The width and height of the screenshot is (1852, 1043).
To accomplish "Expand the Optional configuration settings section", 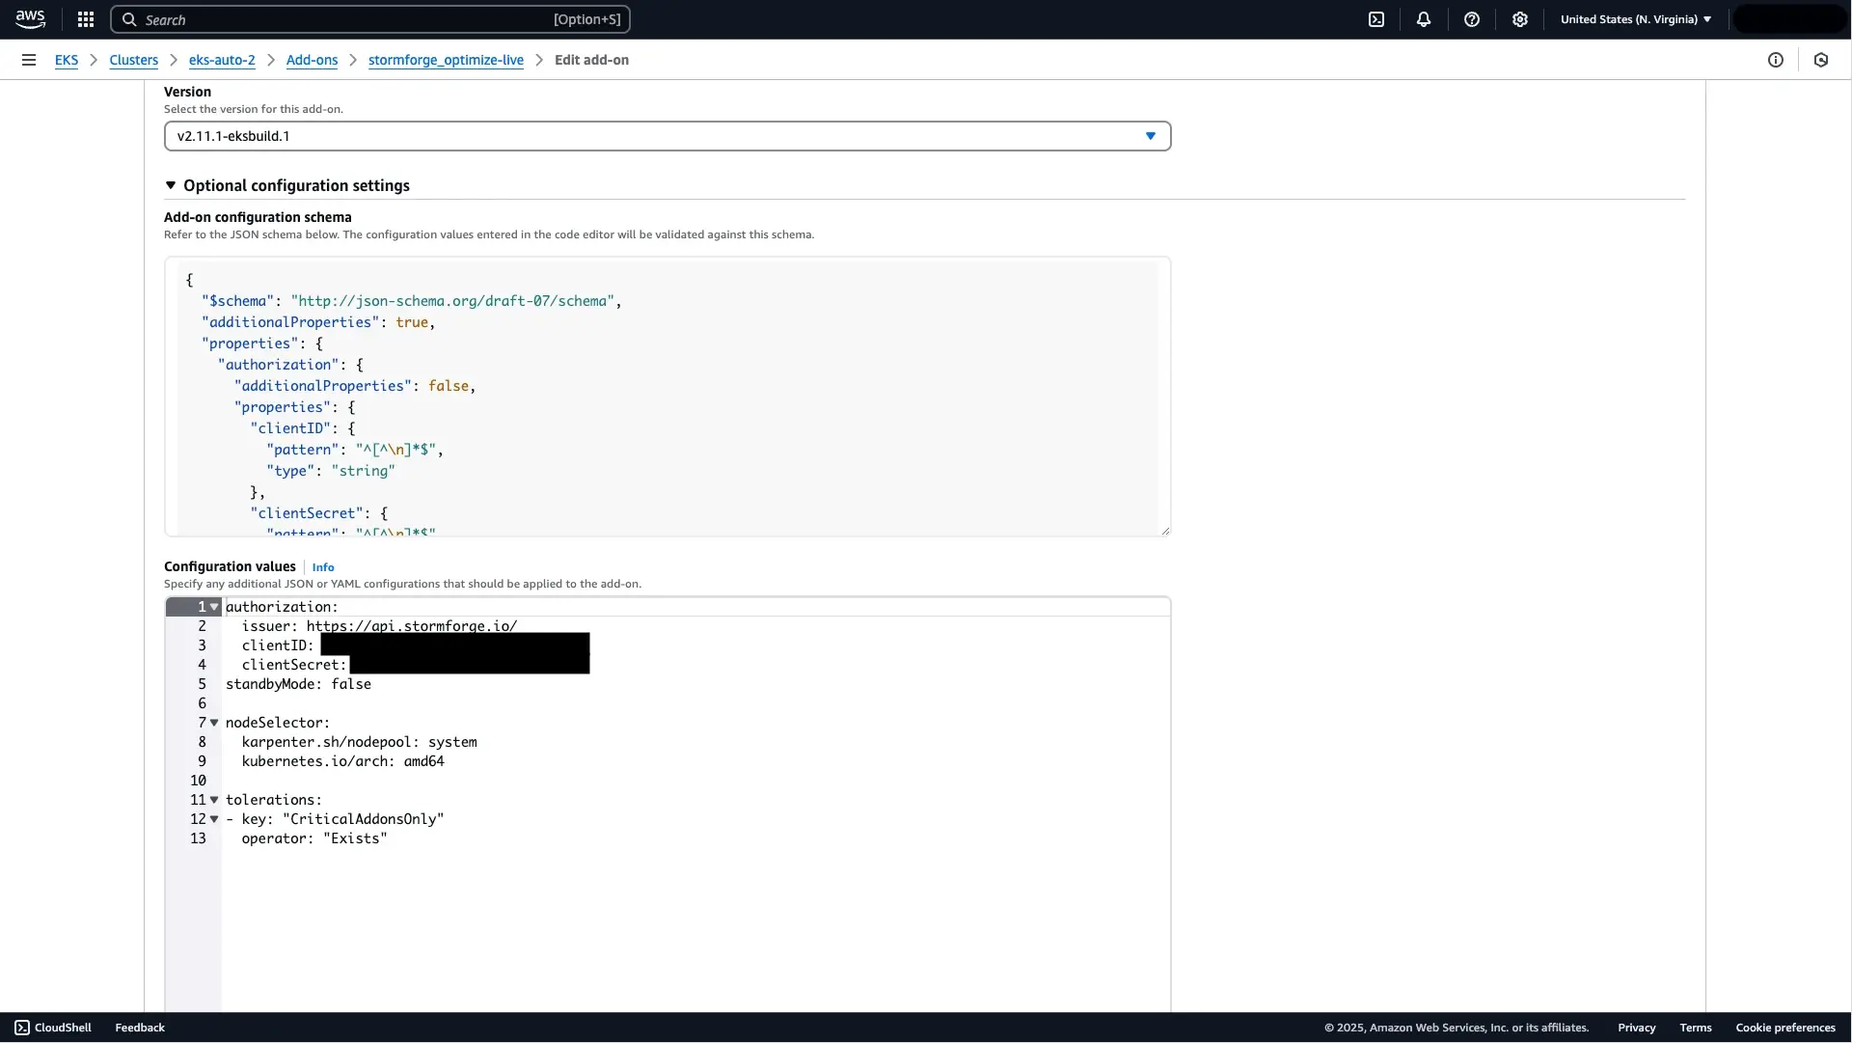I will point(171,185).
